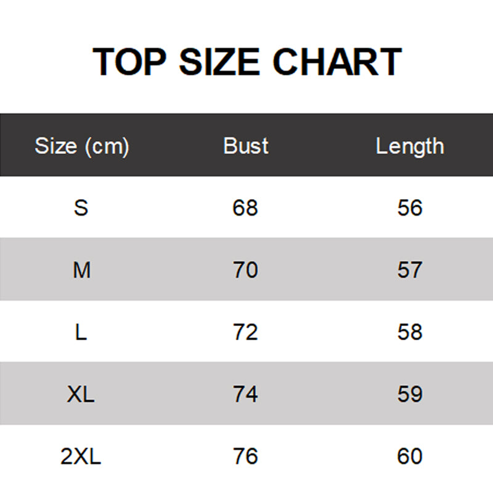Click the M size label
Image resolution: width=493 pixels, height=493 pixels.
click(82, 270)
